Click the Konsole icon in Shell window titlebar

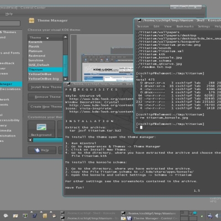point(140,20)
